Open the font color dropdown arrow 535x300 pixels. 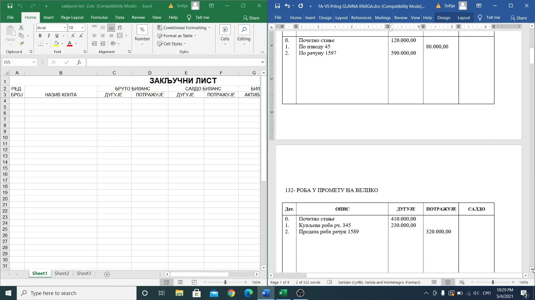[x=76, y=44]
